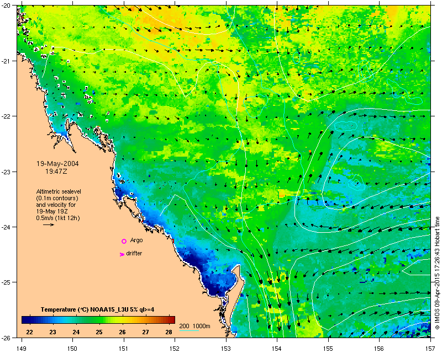The height and width of the screenshot is (353, 442).
Task: Click the cyan 23°C region of the colorbar
Action: pos(52,320)
